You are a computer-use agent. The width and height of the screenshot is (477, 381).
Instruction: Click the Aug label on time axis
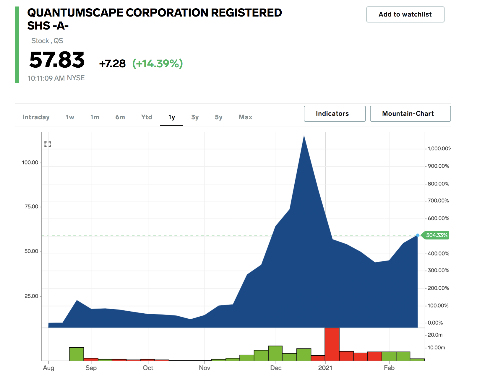click(48, 368)
